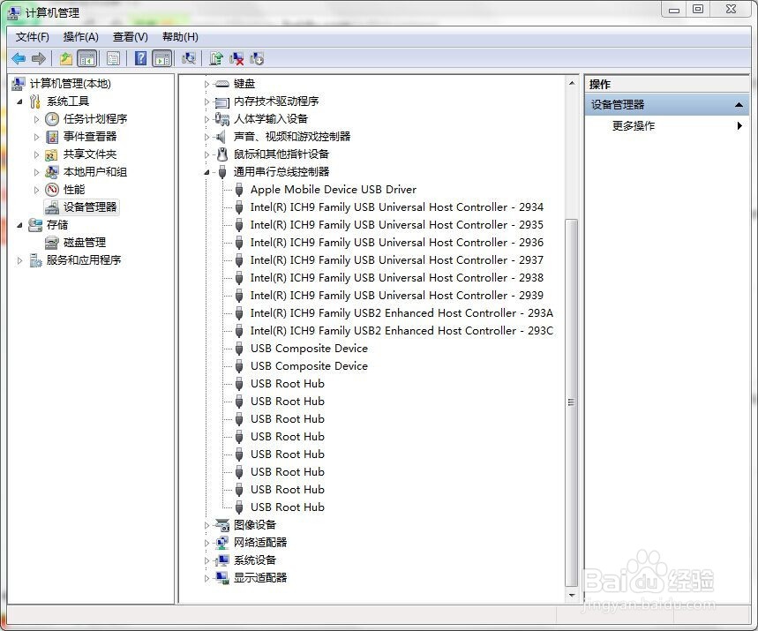Select the first USB Composite Device entry
The height and width of the screenshot is (631, 758).
pyautogui.click(x=308, y=348)
